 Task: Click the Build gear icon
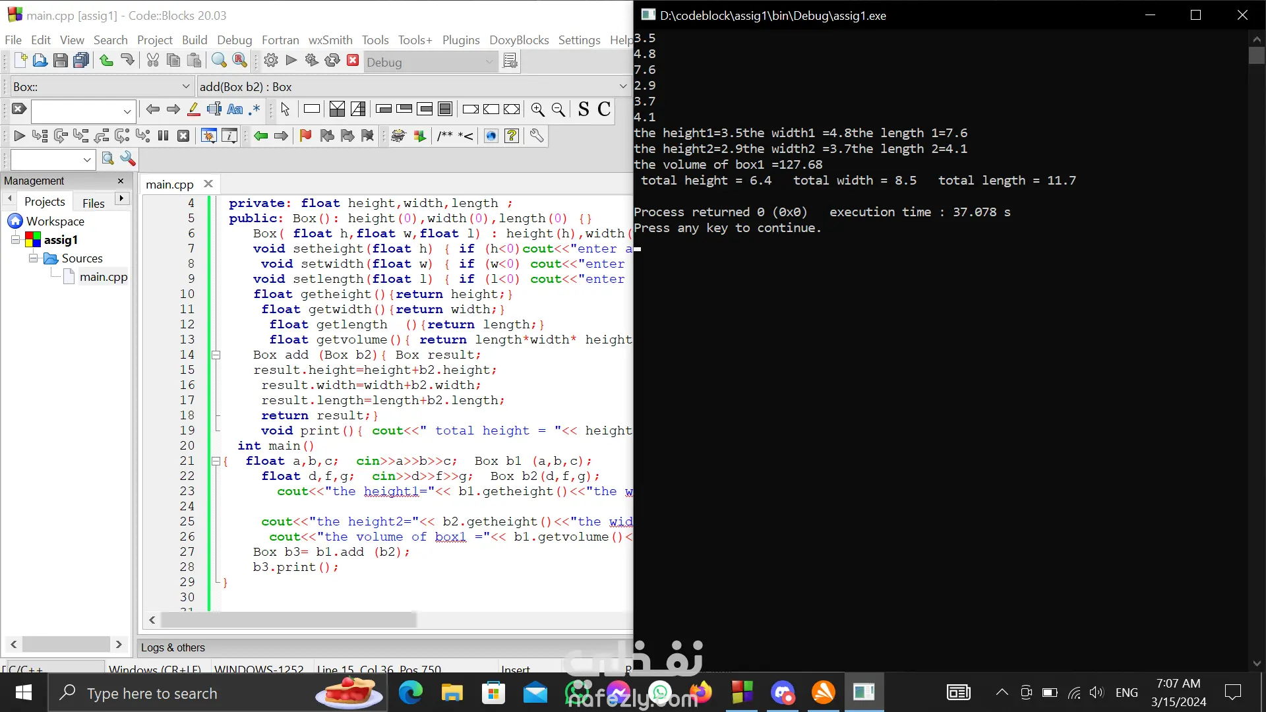click(270, 61)
